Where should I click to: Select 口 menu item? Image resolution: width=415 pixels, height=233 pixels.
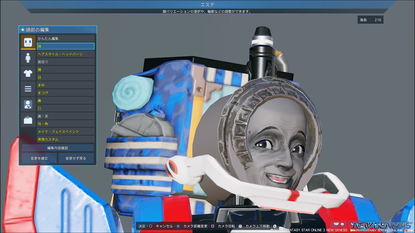coord(65,108)
